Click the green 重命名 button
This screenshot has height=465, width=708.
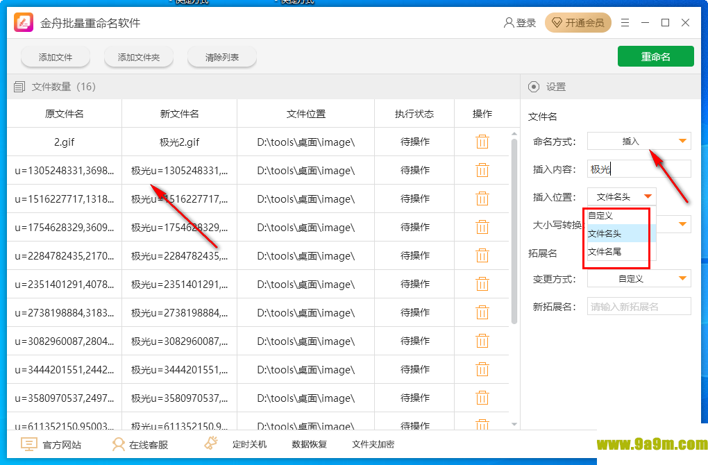[656, 56]
